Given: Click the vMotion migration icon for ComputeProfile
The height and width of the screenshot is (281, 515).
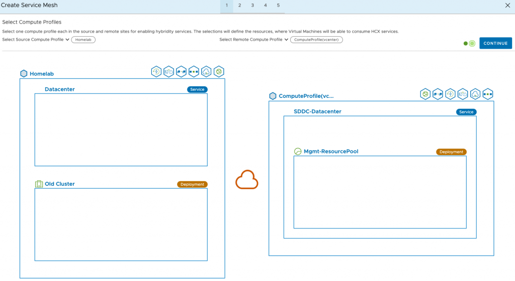Looking at the screenshot, I should click(x=438, y=94).
